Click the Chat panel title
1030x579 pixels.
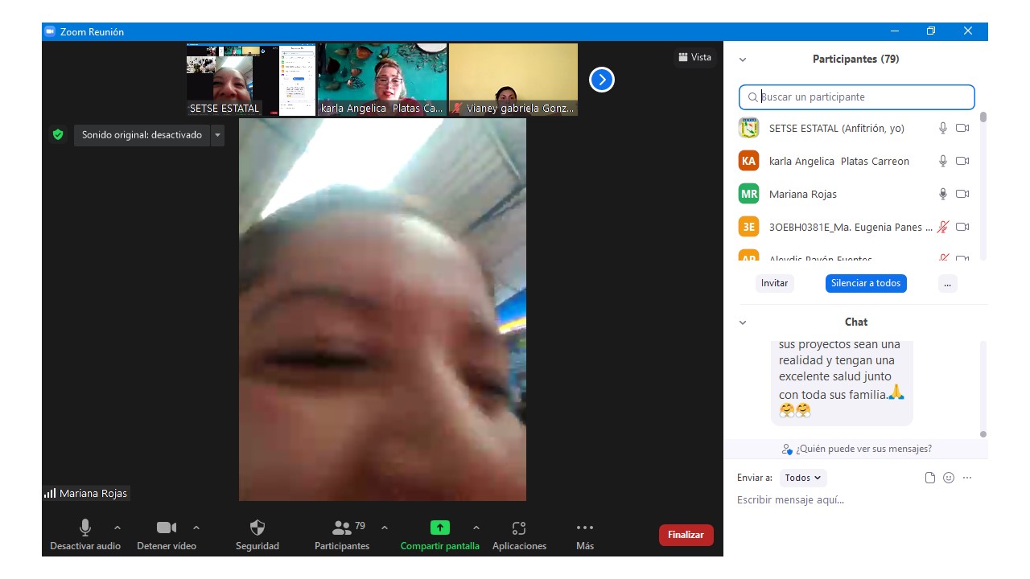[856, 322]
